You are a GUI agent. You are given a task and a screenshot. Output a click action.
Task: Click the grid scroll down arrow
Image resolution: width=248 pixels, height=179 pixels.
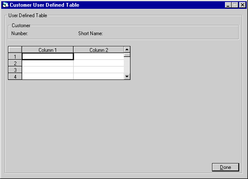click(127, 77)
